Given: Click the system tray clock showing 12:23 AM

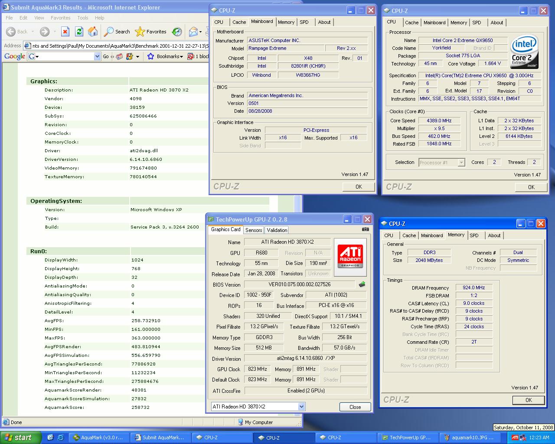Looking at the screenshot, I should [539, 437].
